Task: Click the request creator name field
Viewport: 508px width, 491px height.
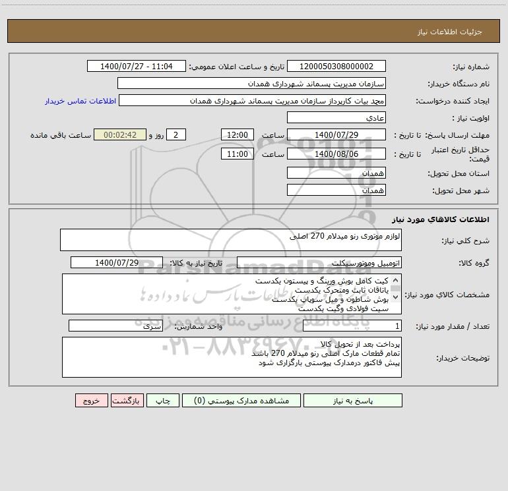Action: coord(253,101)
